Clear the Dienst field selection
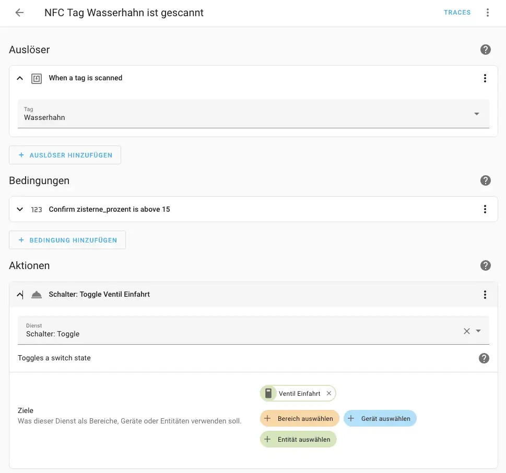The height and width of the screenshot is (473, 506). pyautogui.click(x=467, y=331)
